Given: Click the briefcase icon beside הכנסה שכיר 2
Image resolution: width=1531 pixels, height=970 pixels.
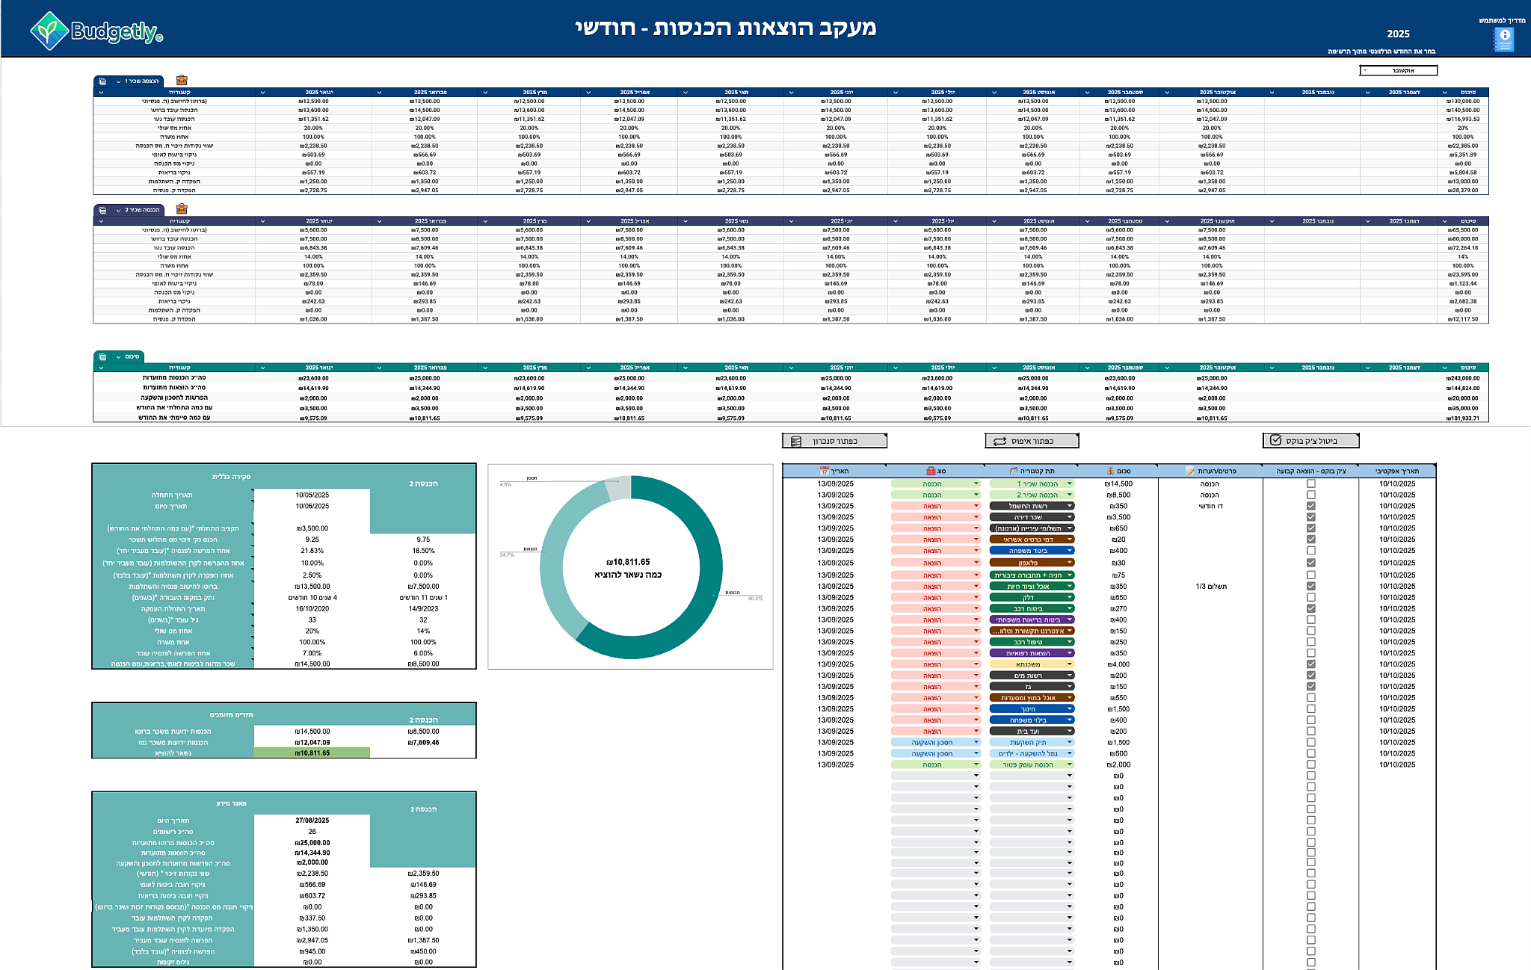Looking at the screenshot, I should pos(182,209).
